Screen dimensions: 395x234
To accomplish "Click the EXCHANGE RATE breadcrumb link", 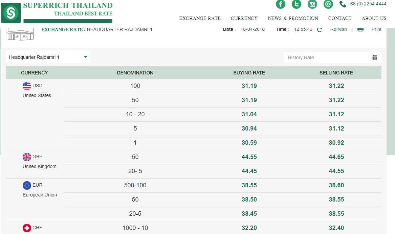I will click(x=62, y=29).
